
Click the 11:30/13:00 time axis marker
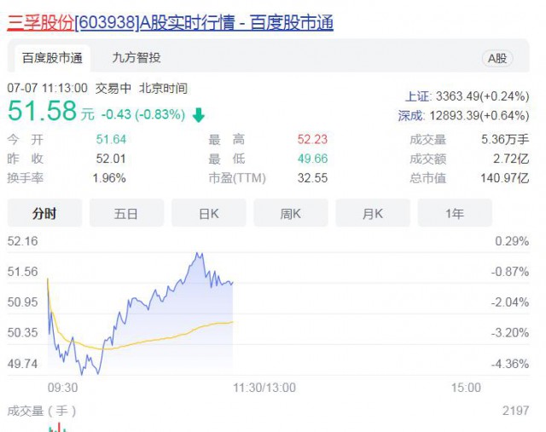click(264, 388)
